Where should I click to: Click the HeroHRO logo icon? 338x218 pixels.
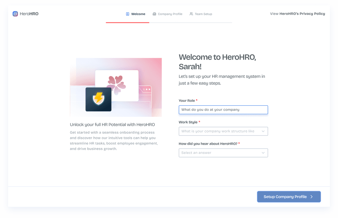tap(15, 14)
